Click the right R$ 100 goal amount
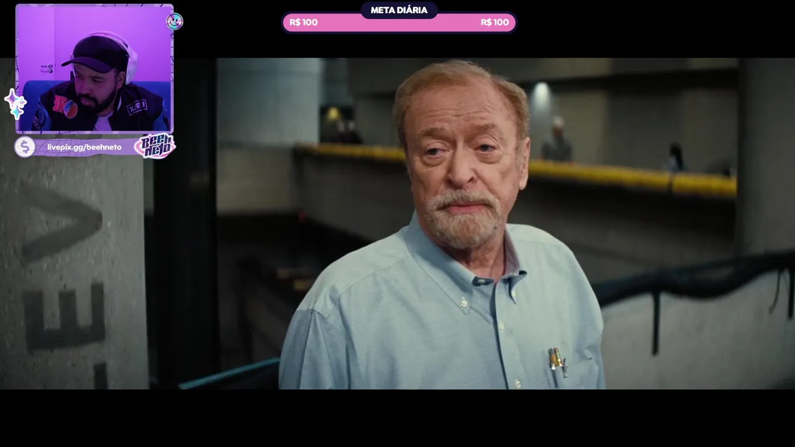This screenshot has width=795, height=447. [x=494, y=22]
